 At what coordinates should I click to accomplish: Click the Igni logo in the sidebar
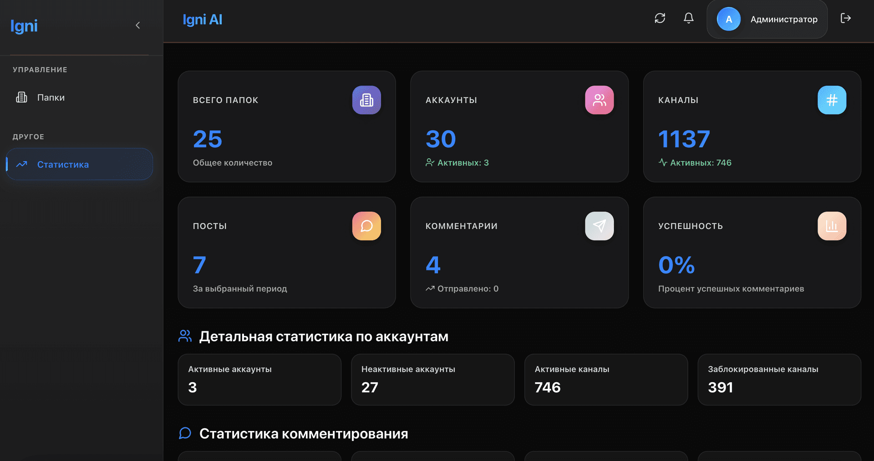click(x=24, y=26)
